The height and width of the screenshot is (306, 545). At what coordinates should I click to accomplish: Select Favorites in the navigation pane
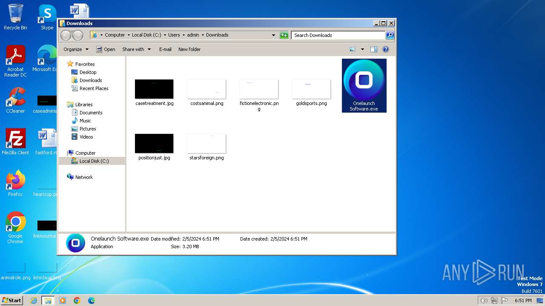(85, 64)
